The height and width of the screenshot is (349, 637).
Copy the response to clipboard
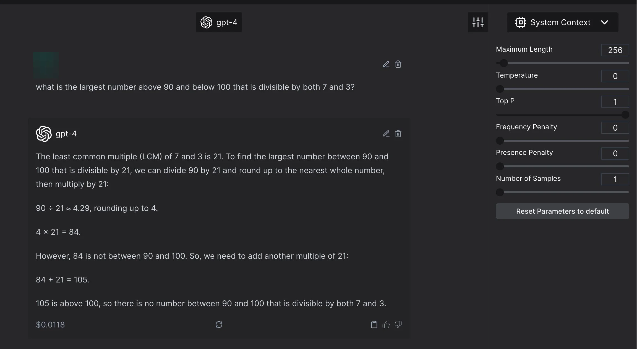374,324
